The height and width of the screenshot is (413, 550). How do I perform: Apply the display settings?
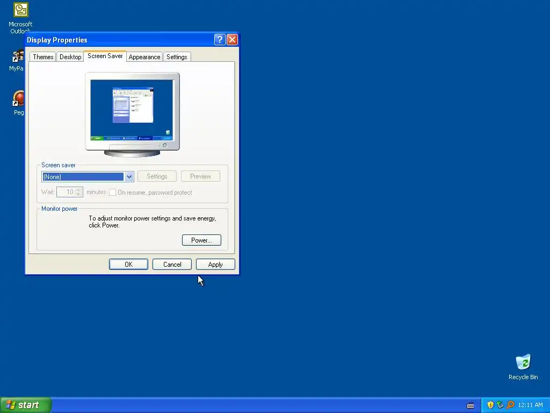point(215,265)
